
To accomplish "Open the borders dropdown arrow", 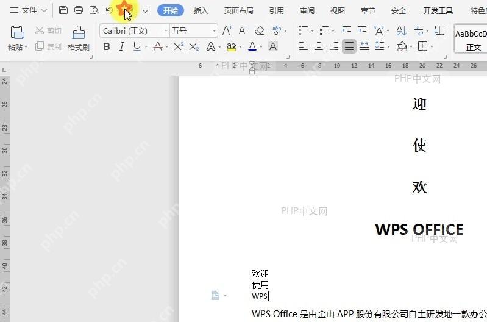I will click(x=432, y=46).
